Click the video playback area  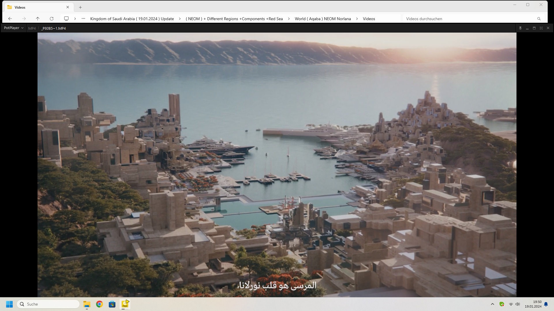[x=277, y=165]
